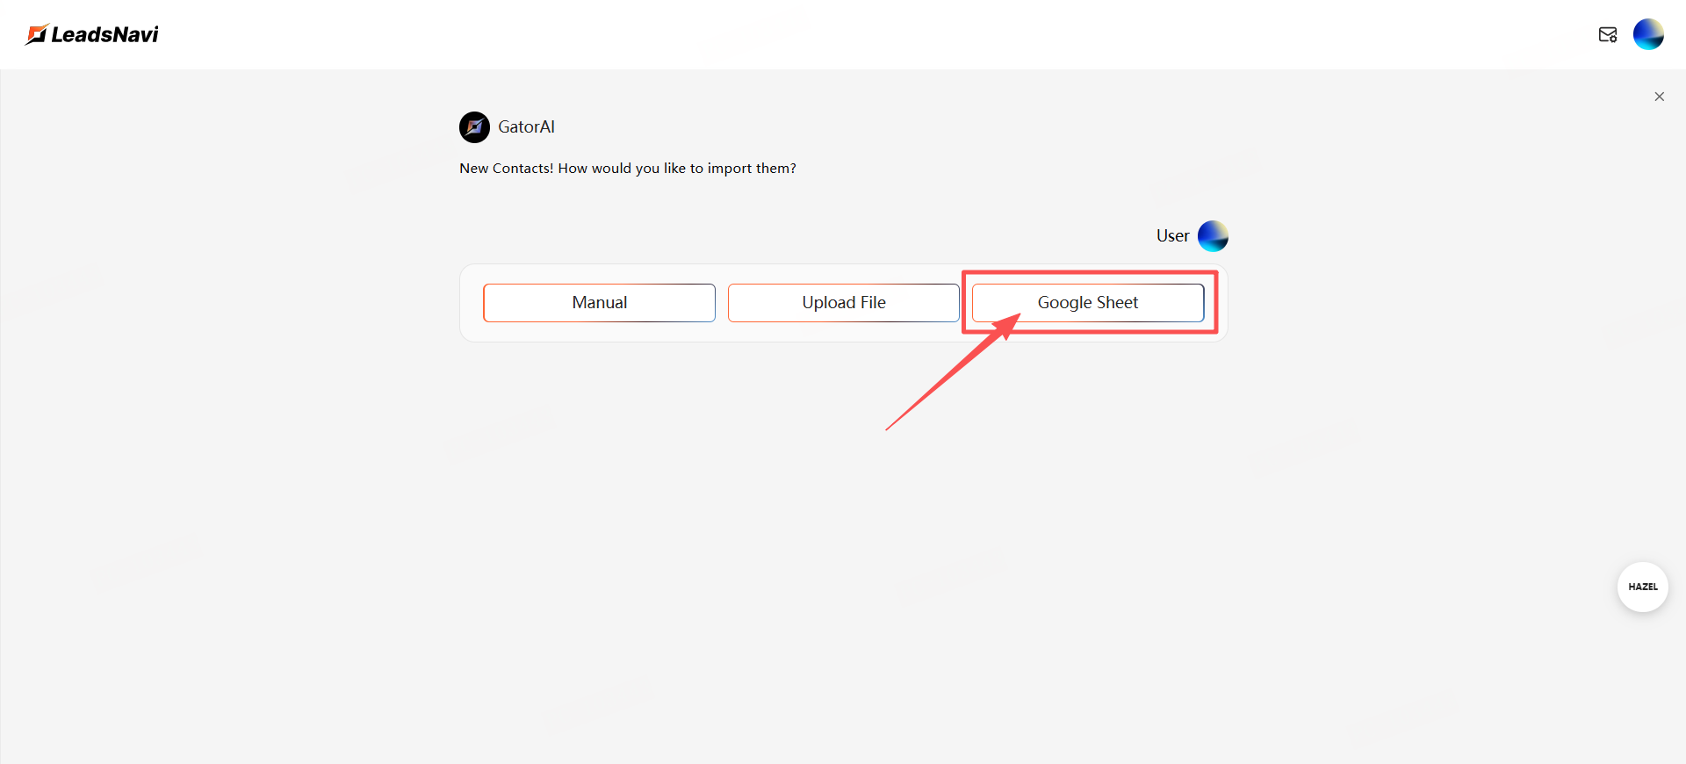
Task: Click the 'New Contacts!' message text
Action: click(x=507, y=169)
